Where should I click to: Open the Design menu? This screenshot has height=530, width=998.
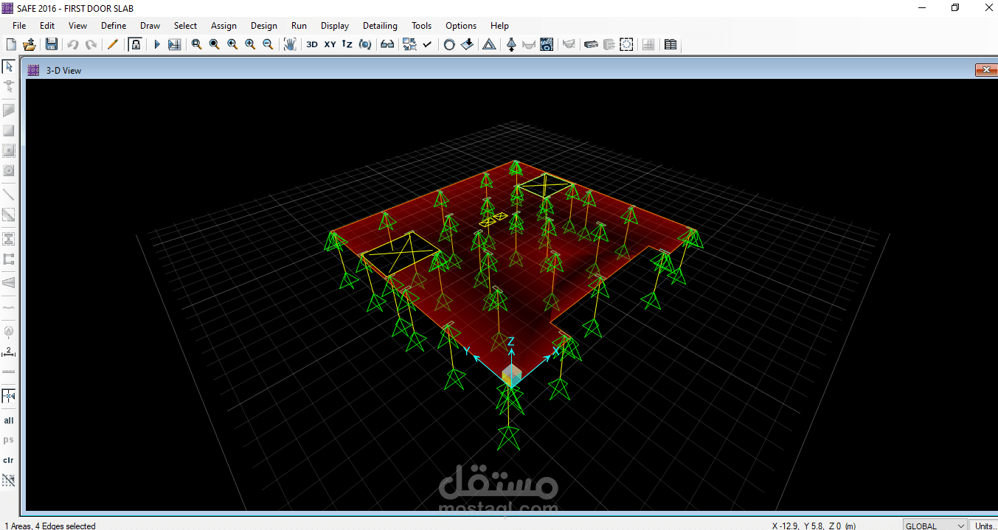click(264, 25)
